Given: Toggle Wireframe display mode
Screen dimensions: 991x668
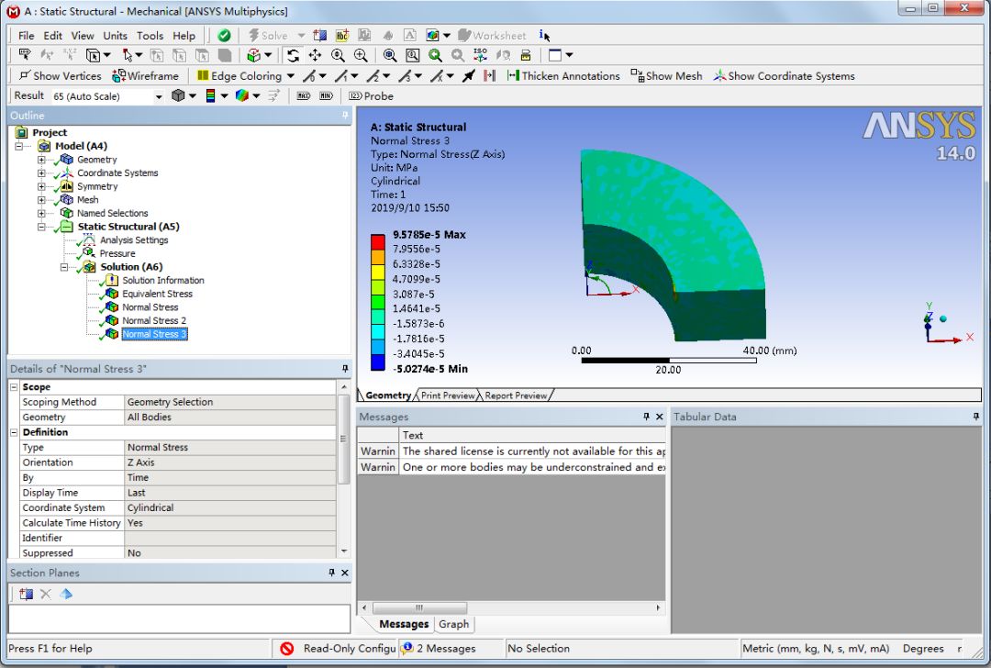Looking at the screenshot, I should coord(145,76).
